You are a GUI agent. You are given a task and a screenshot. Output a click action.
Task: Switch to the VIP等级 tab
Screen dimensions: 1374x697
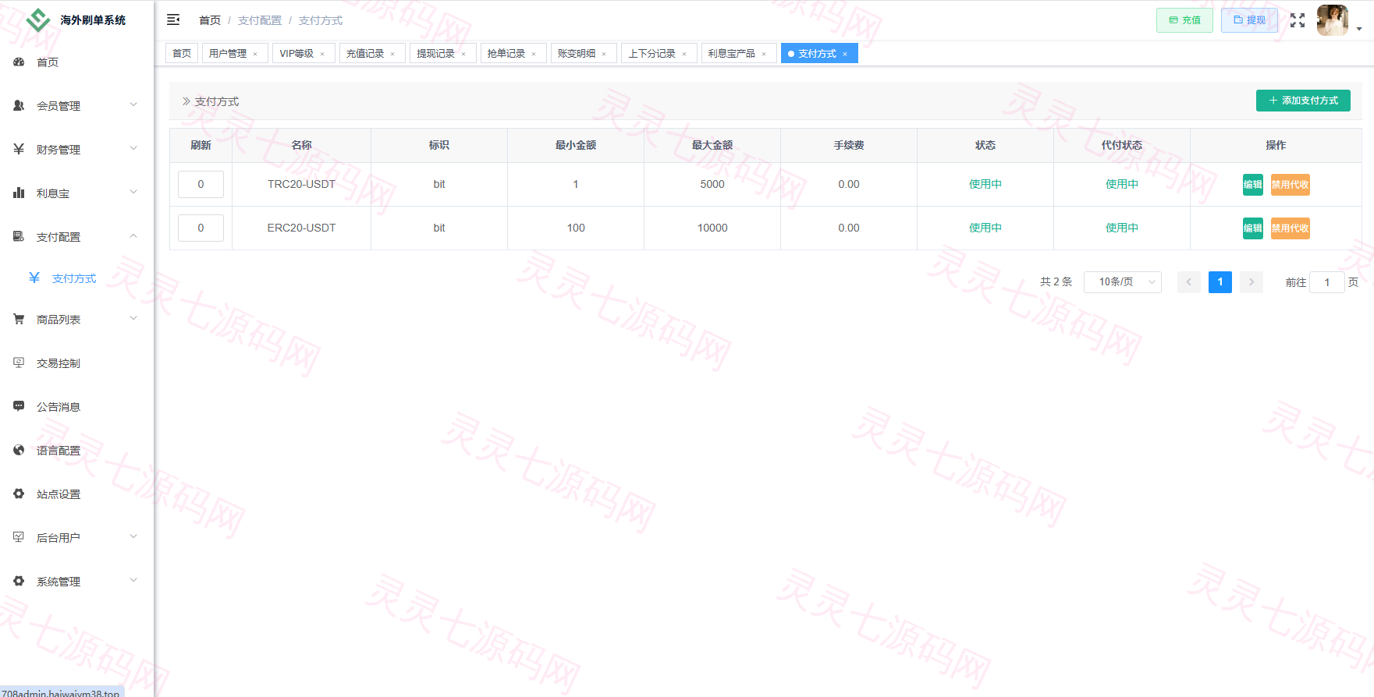click(x=304, y=53)
